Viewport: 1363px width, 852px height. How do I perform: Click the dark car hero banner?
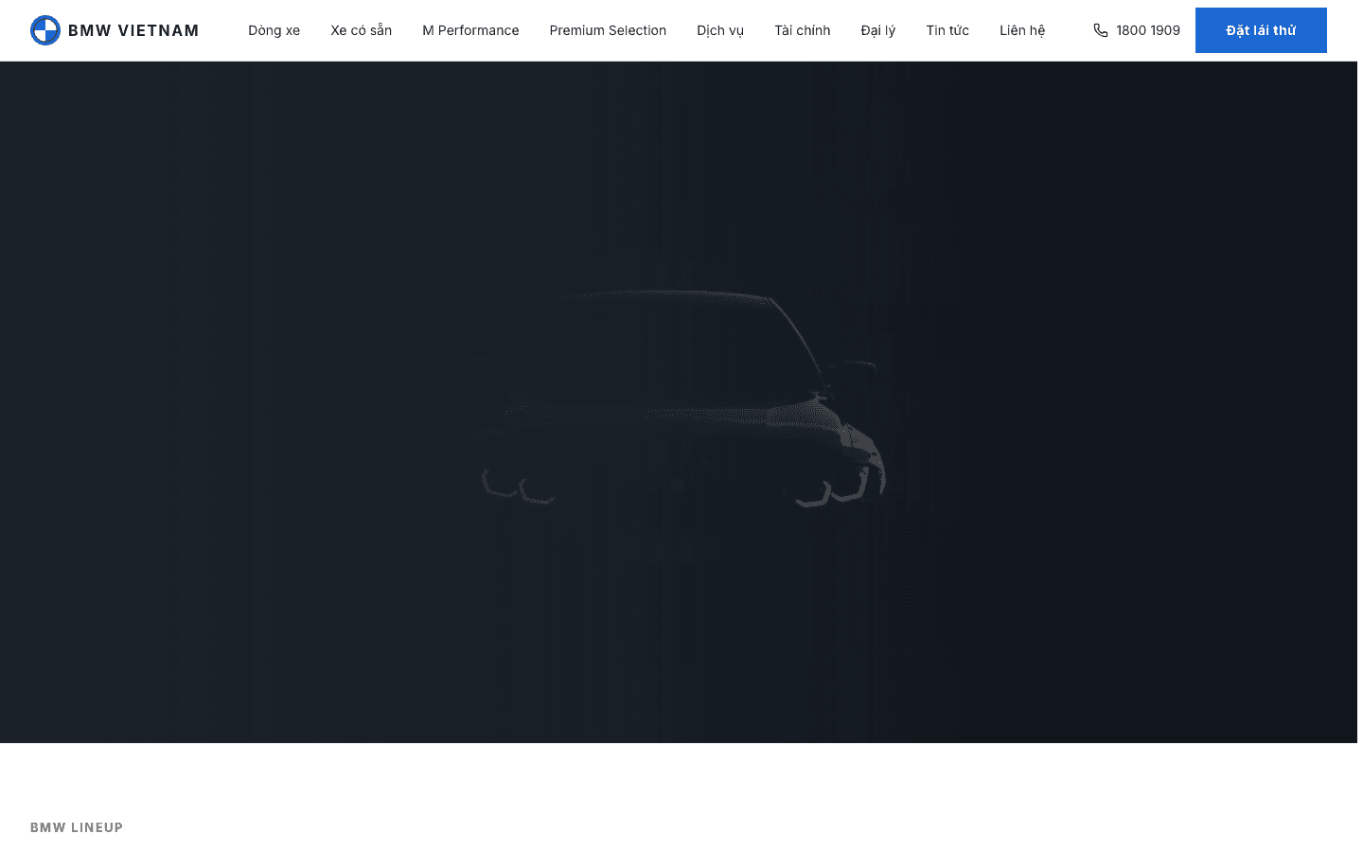coord(679,402)
